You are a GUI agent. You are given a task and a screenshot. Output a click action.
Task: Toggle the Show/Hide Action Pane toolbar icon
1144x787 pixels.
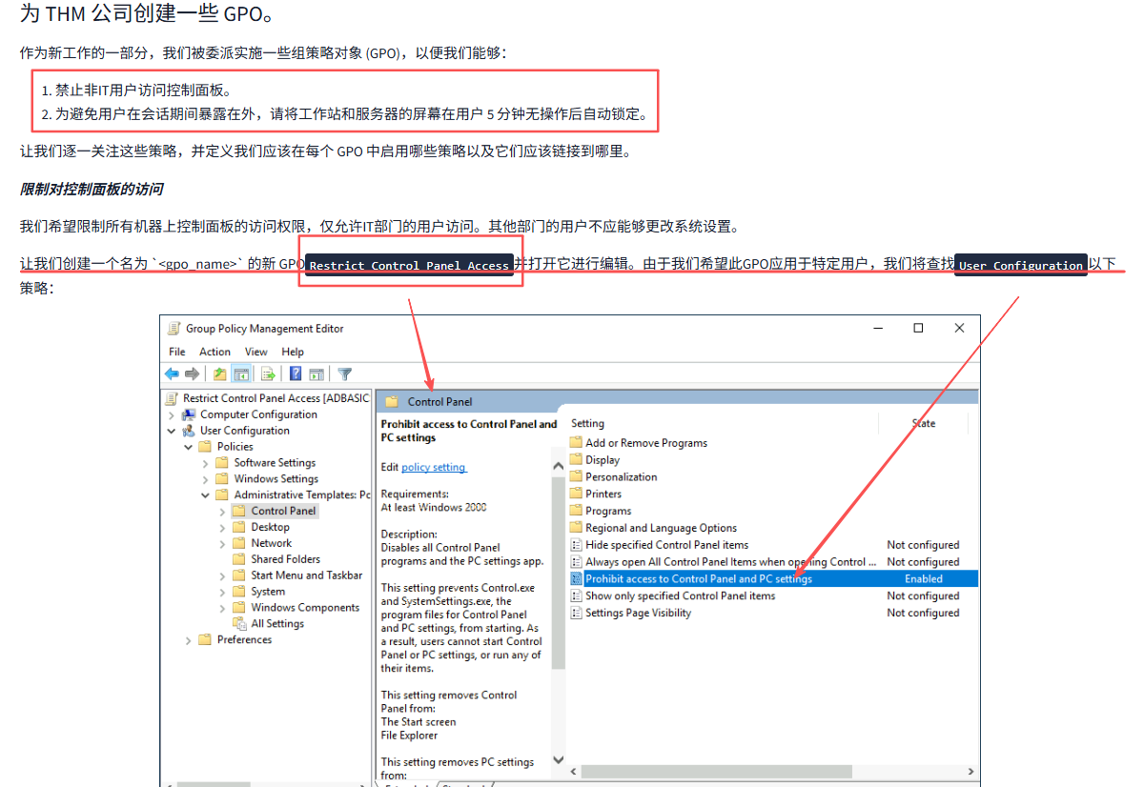pos(317,374)
